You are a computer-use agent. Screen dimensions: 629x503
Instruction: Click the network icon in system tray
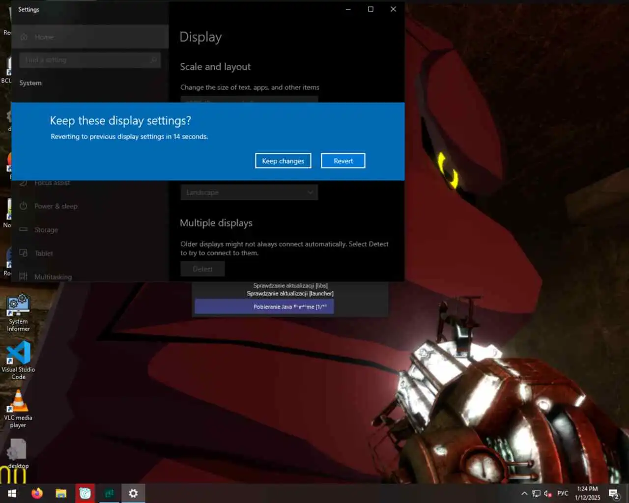536,494
